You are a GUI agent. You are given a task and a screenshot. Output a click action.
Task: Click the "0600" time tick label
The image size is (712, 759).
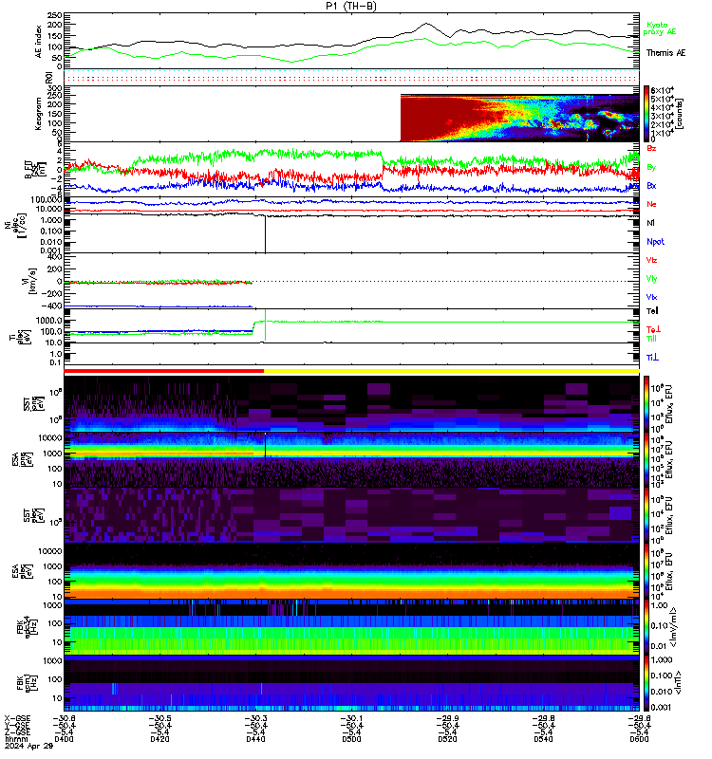pos(639,739)
